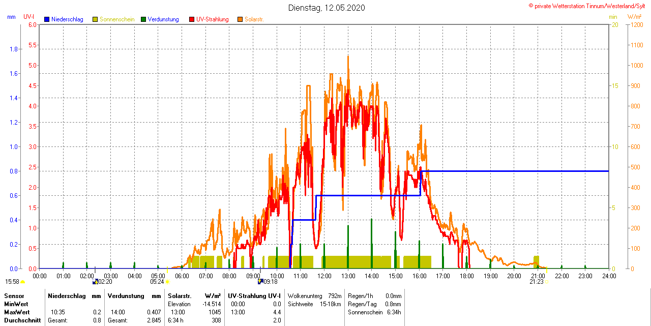
Task: Click the Elevation value -14.514
Action: point(212,304)
